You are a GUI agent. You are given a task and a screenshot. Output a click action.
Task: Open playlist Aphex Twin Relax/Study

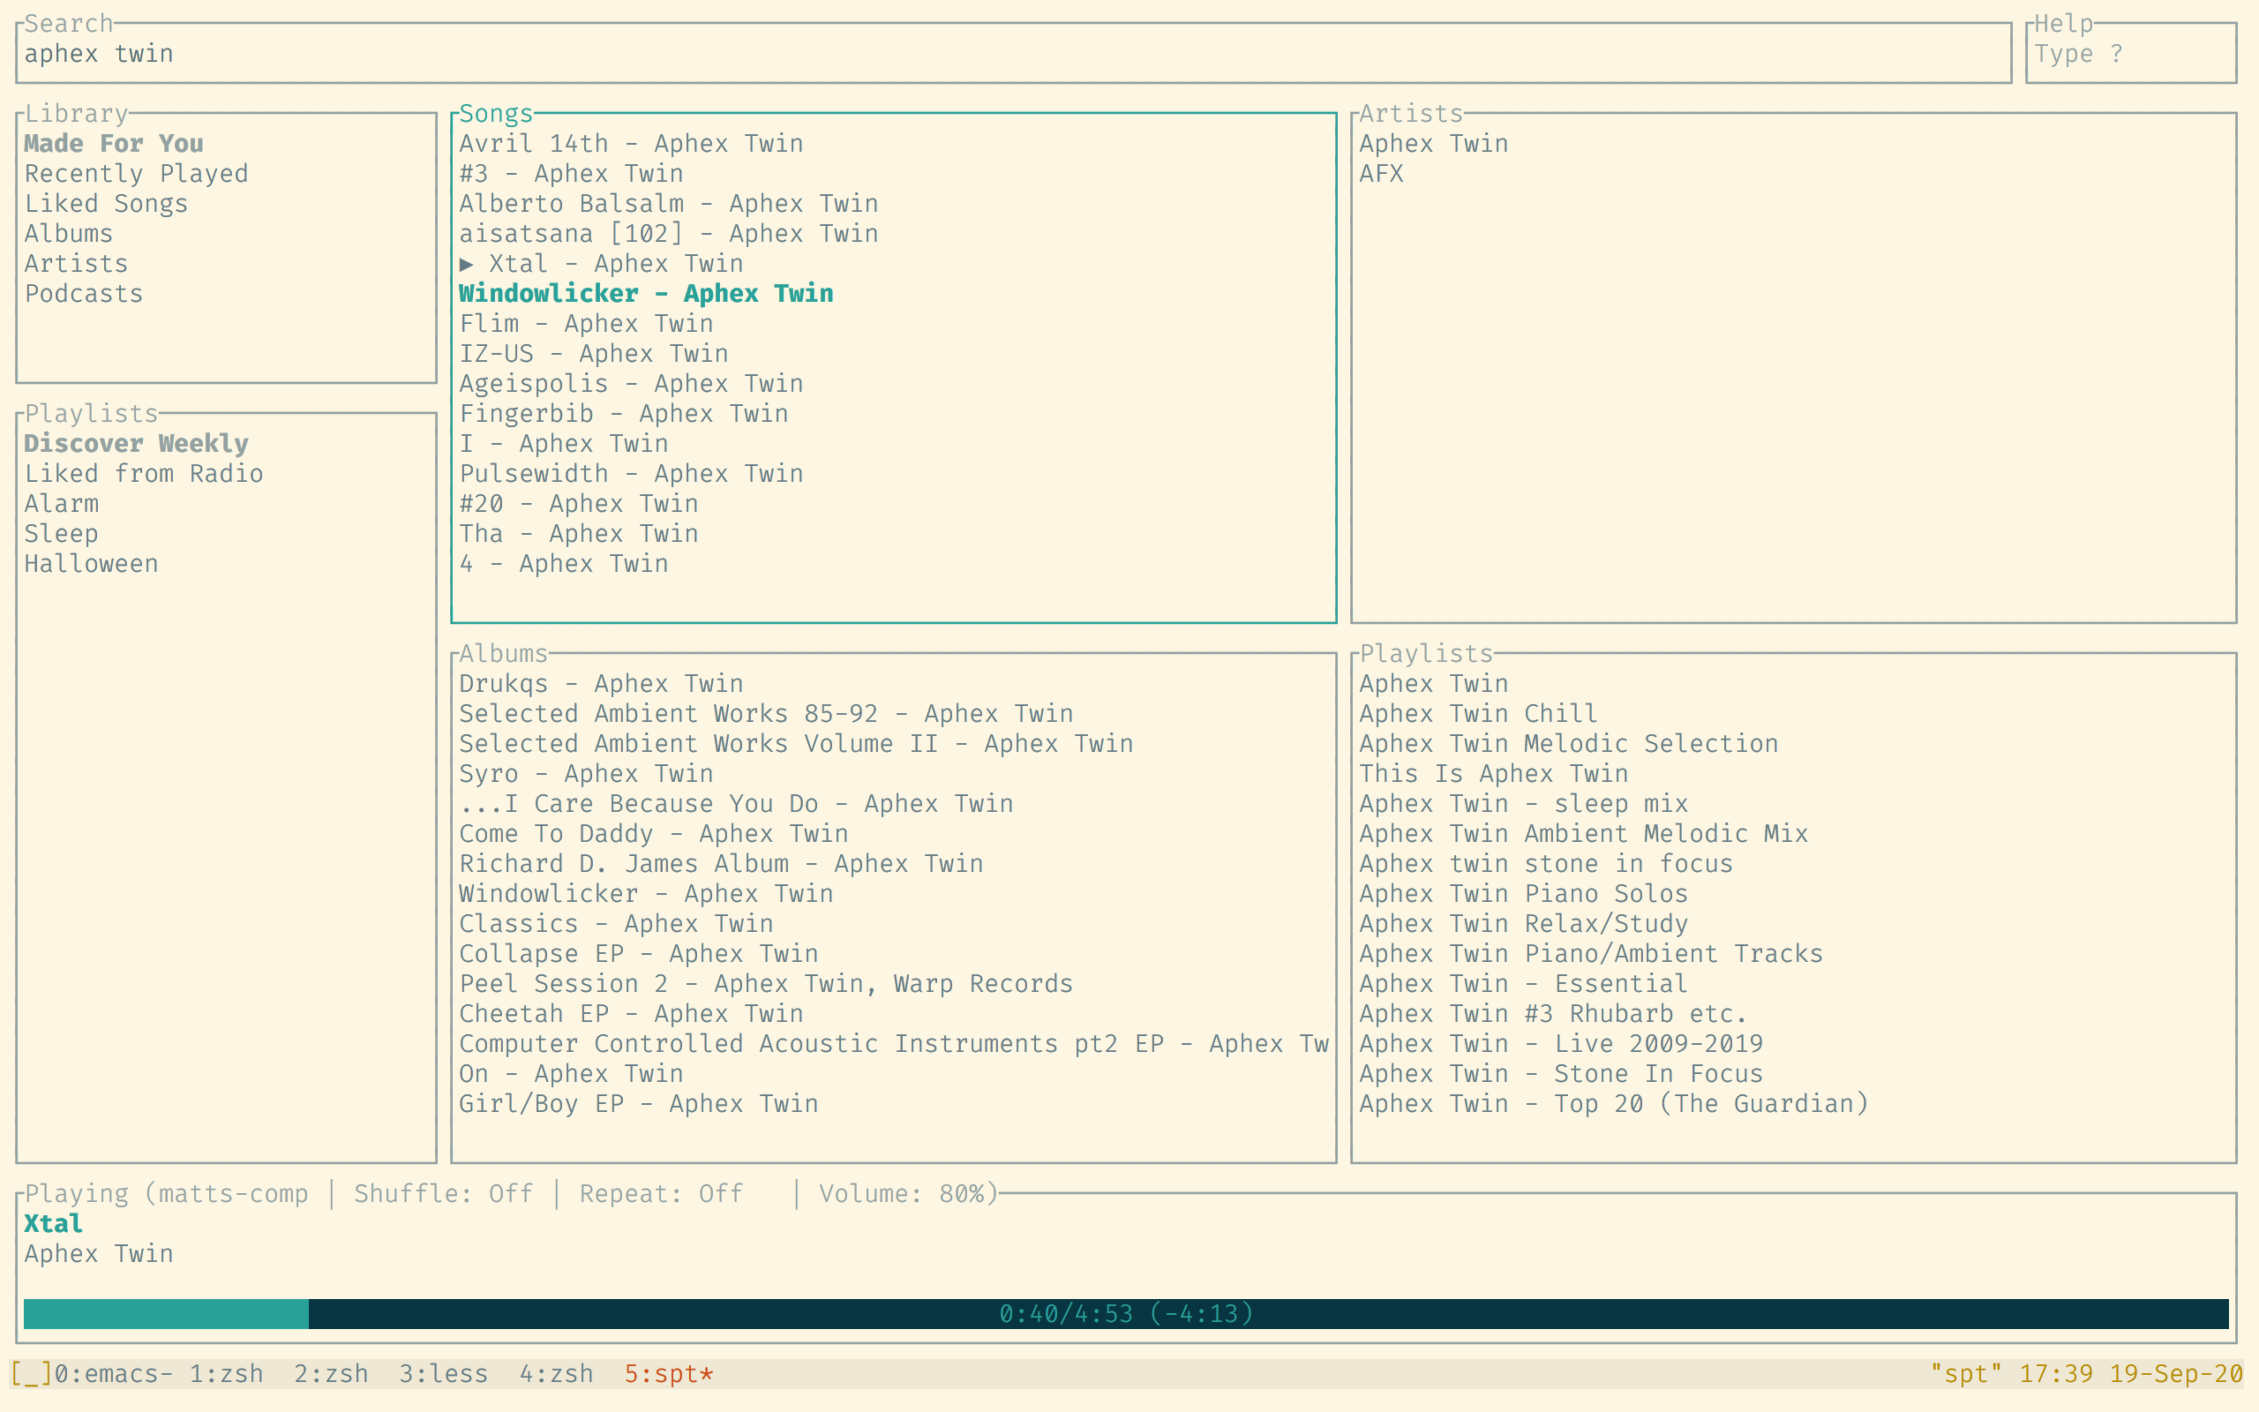1523,924
